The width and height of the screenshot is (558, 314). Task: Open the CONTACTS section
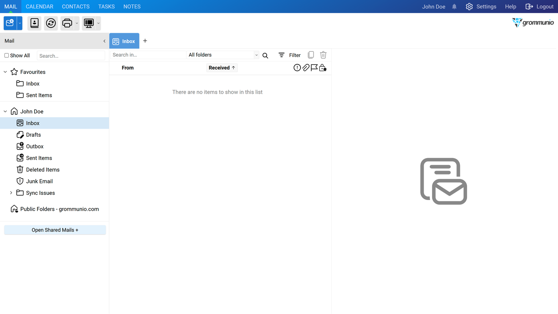tap(76, 6)
